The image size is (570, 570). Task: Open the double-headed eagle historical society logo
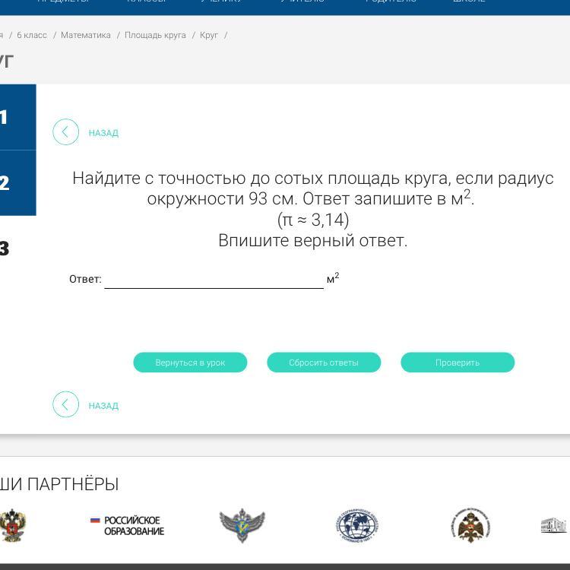point(470,524)
